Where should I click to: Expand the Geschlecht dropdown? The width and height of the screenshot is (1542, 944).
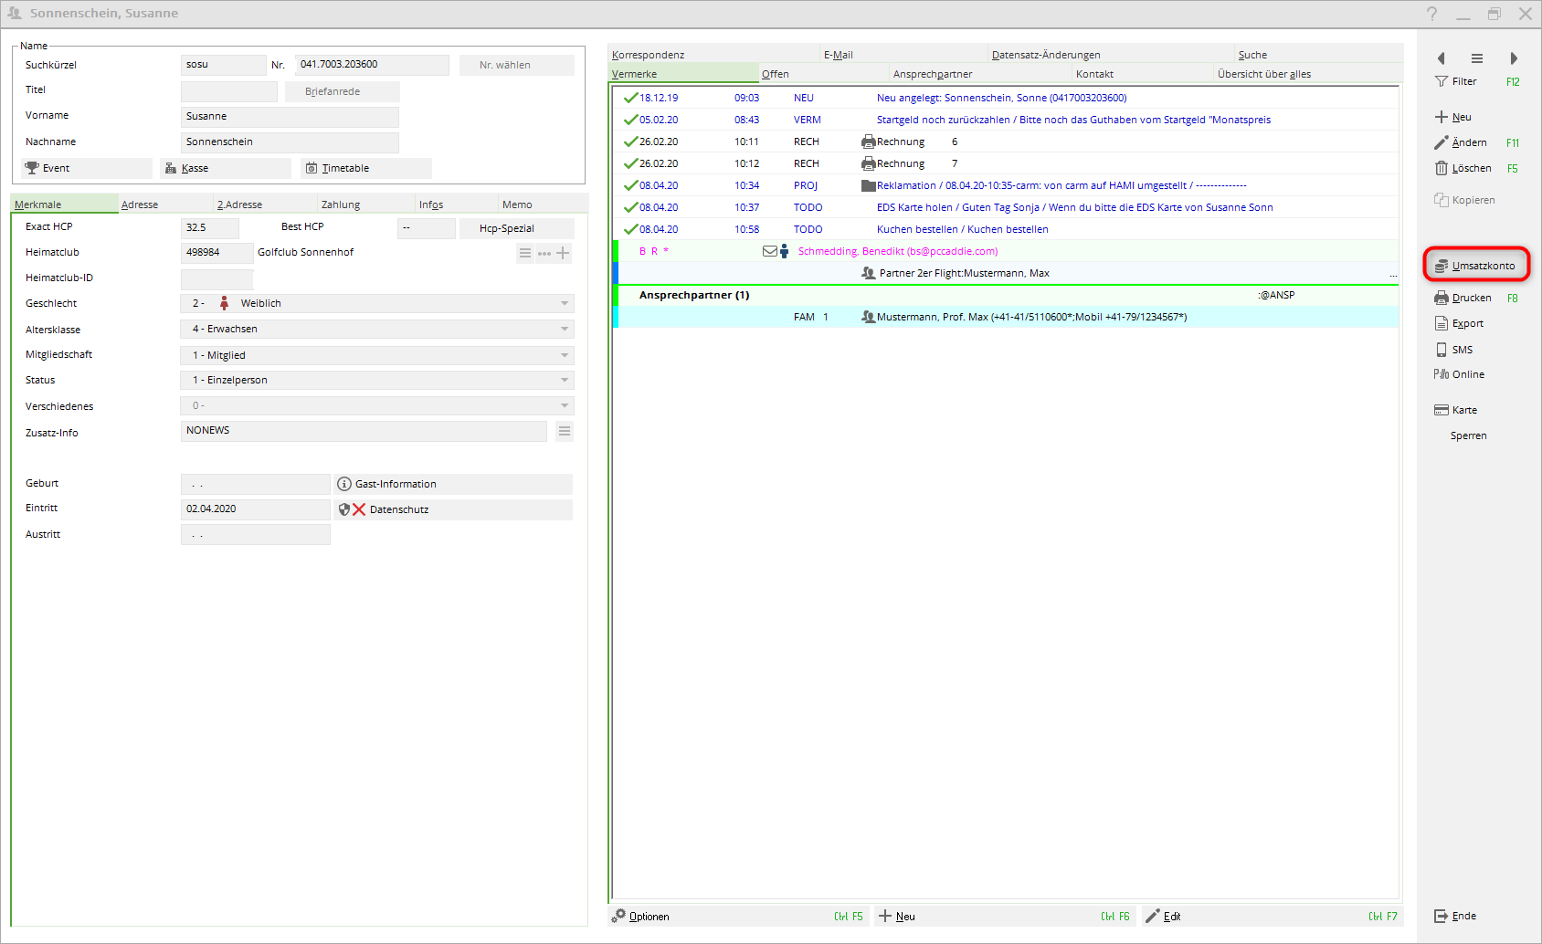tap(565, 303)
